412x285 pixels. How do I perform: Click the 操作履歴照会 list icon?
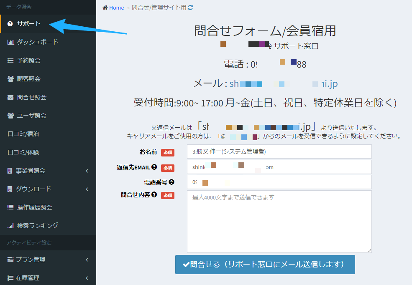pos(10,207)
